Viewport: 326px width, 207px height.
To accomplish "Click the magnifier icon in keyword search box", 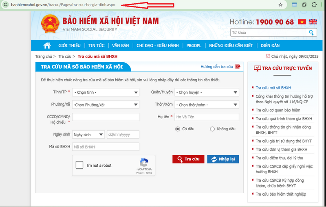I will point(311,33).
